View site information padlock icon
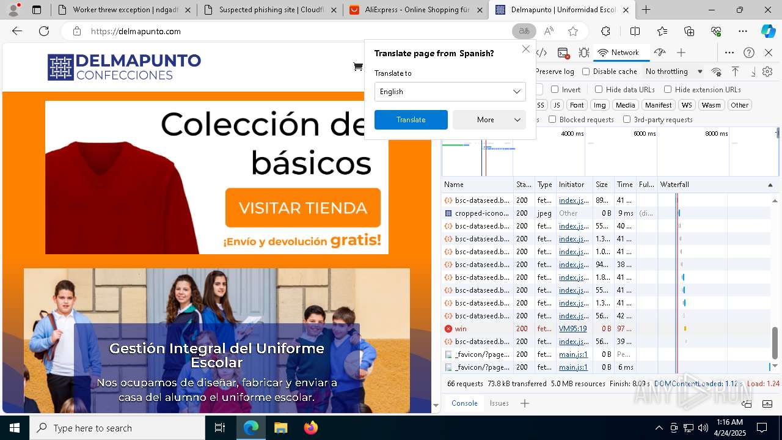 [x=76, y=31]
